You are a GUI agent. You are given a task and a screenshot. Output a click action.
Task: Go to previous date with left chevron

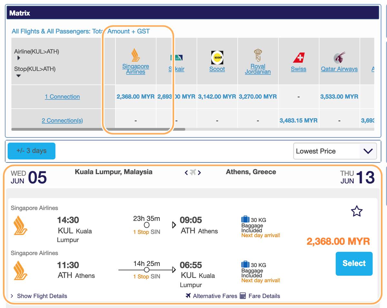click(x=186, y=173)
